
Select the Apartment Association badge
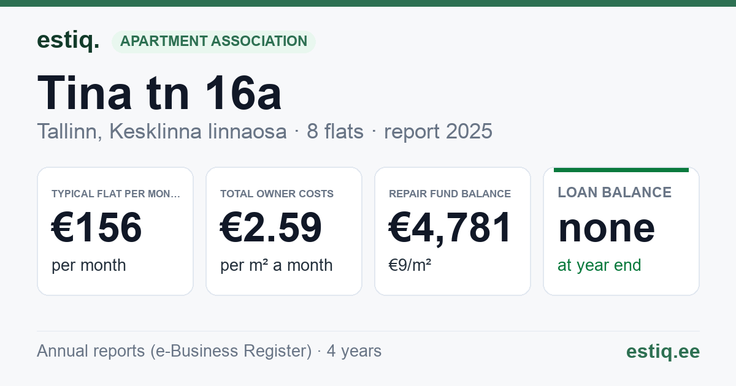(x=213, y=41)
